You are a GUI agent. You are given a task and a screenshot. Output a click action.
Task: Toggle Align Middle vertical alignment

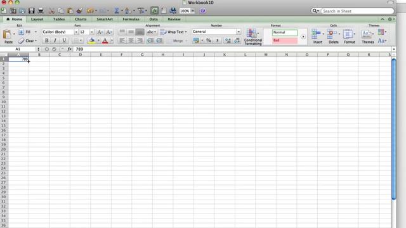click(131, 32)
